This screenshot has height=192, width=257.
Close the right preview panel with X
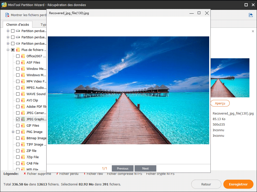(253, 31)
